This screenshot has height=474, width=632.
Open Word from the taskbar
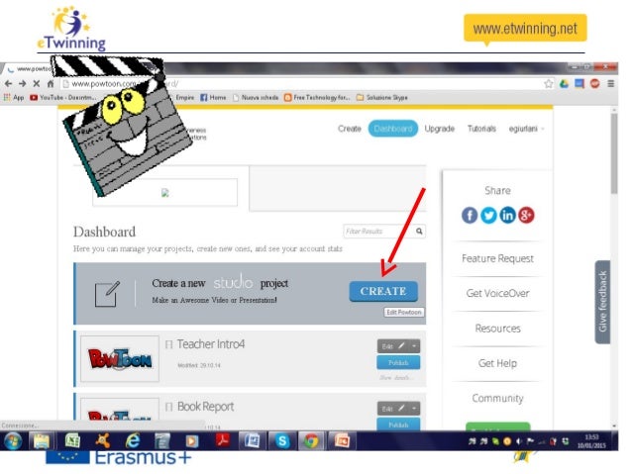coord(253,441)
